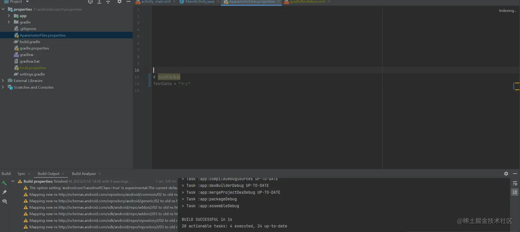Locate current file with the crosshair icon
This screenshot has height=232, width=520.
pos(90,2)
